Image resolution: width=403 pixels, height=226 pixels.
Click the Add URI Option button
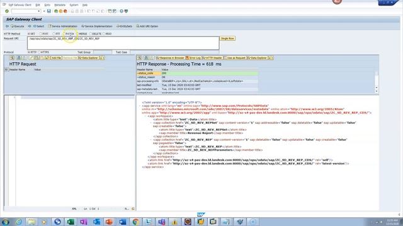pyautogui.click(x=147, y=26)
